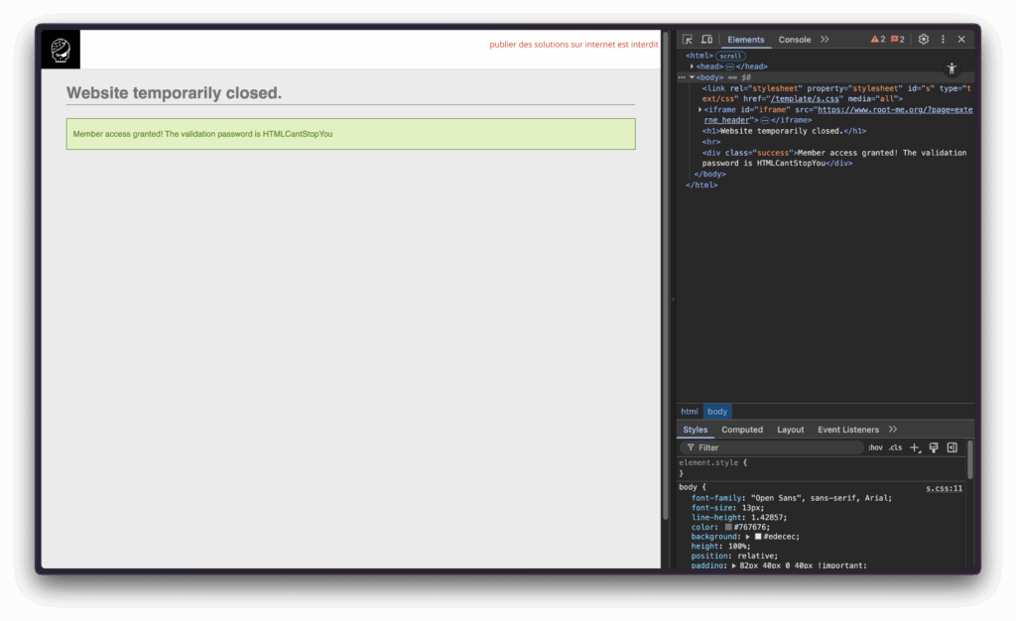1016x621 pixels.
Task: Click the styles Filter input field
Action: click(774, 447)
